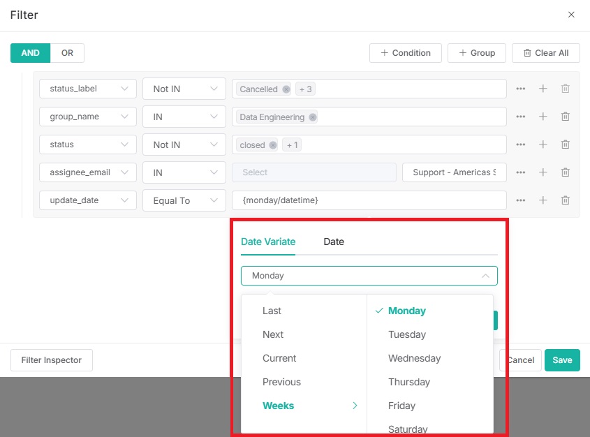Add a condition after the status_label row
The width and height of the screenshot is (590, 437).
pyautogui.click(x=543, y=89)
